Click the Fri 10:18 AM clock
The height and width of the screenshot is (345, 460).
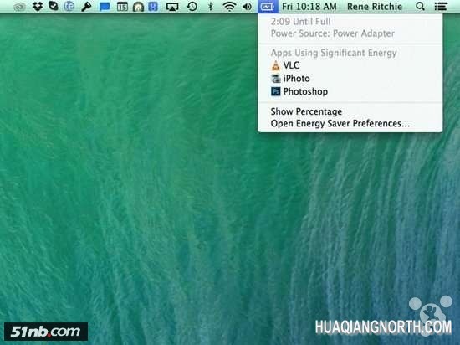coord(309,7)
